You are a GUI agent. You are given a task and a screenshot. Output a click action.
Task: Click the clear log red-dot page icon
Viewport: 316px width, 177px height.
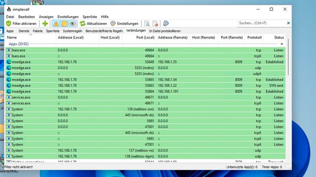click(155, 24)
